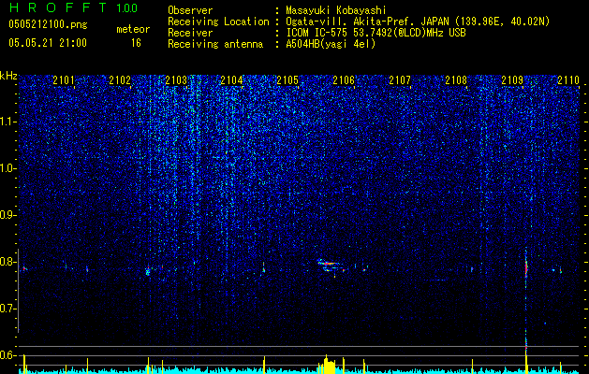Click the "meteor" count label

[133, 29]
